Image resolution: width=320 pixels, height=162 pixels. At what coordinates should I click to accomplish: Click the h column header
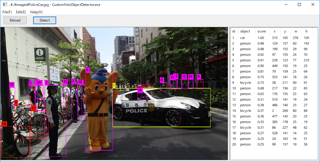(307, 31)
